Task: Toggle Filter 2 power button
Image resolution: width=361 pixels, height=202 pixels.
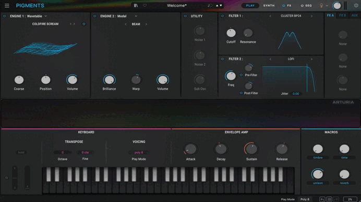Action: pos(222,59)
